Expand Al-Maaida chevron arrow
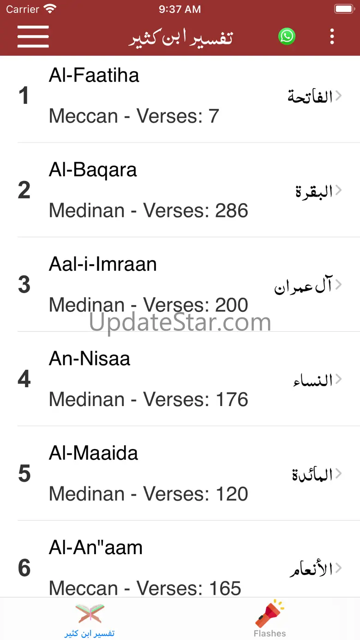The width and height of the screenshot is (360, 640). [x=338, y=473]
